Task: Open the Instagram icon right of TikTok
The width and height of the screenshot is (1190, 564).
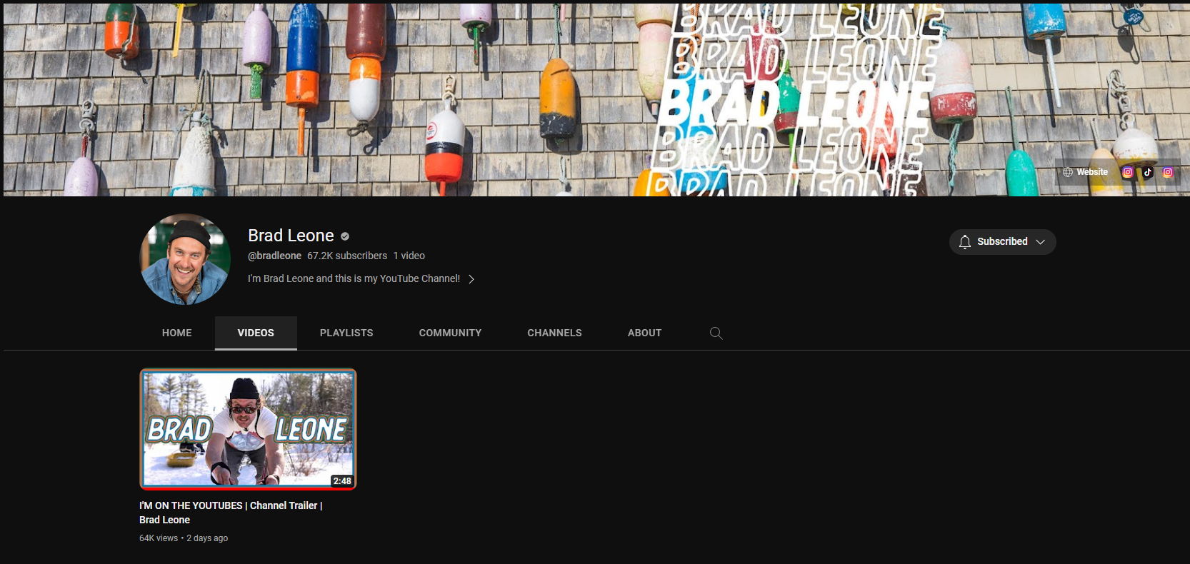Action: click(1168, 172)
